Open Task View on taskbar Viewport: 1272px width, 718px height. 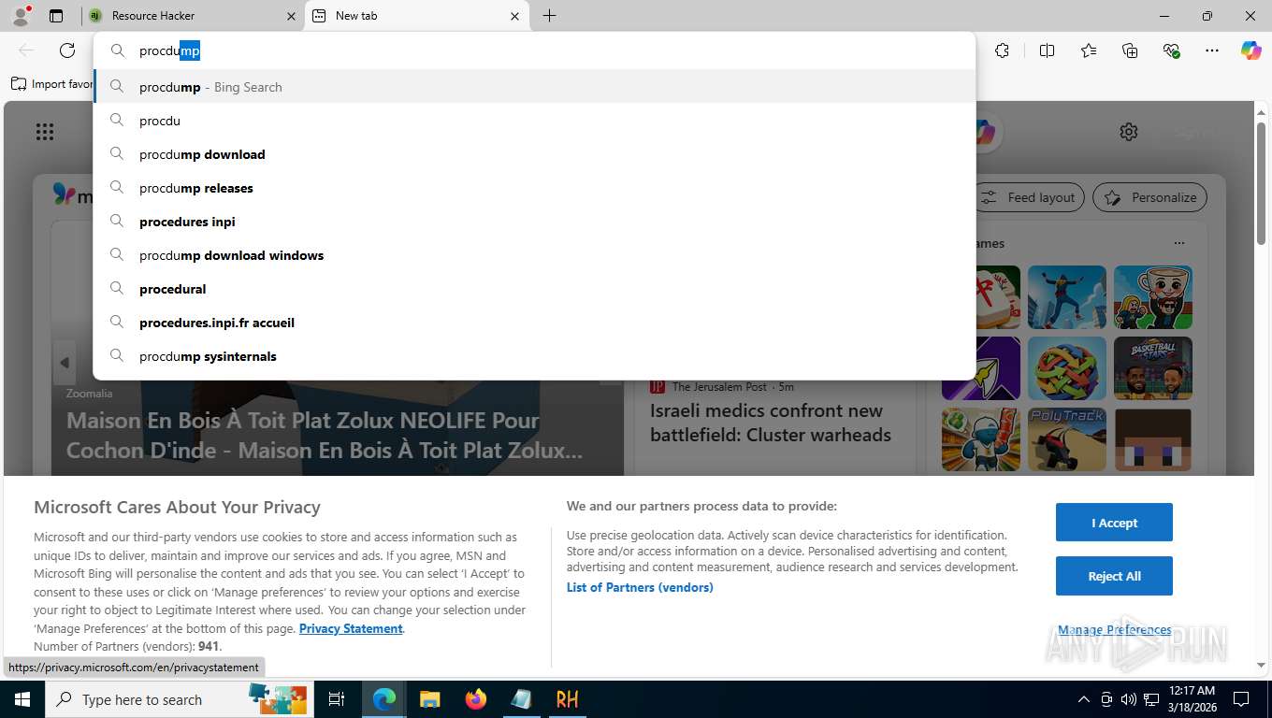pos(337,699)
